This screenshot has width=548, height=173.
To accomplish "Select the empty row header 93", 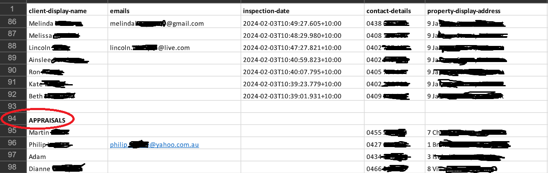I will click(13, 106).
